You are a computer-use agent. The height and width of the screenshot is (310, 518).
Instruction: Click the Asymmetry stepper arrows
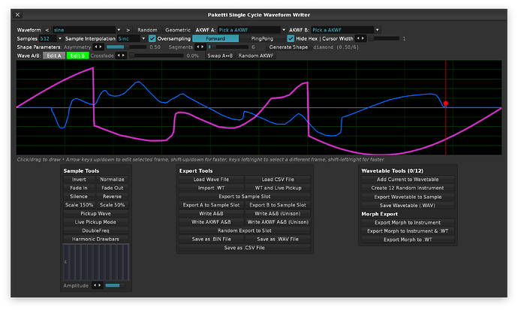(100, 47)
